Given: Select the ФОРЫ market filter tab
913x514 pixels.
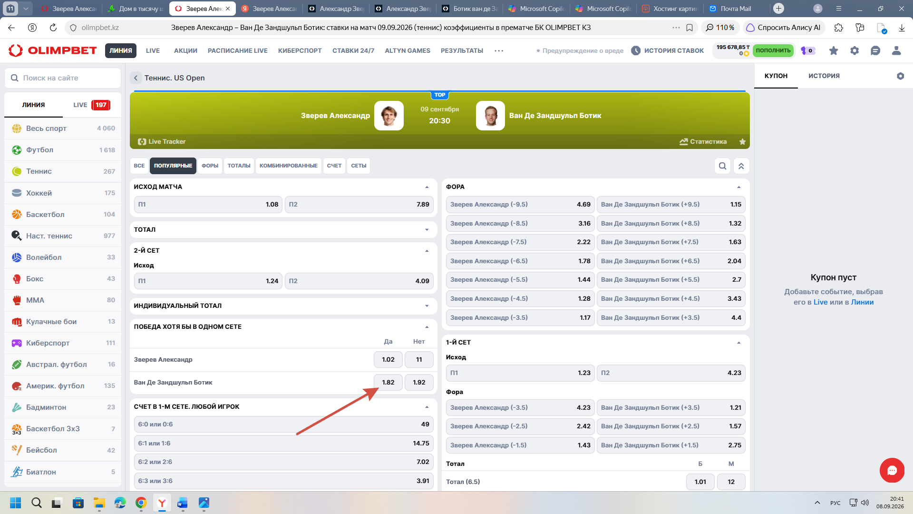Looking at the screenshot, I should [x=210, y=166].
